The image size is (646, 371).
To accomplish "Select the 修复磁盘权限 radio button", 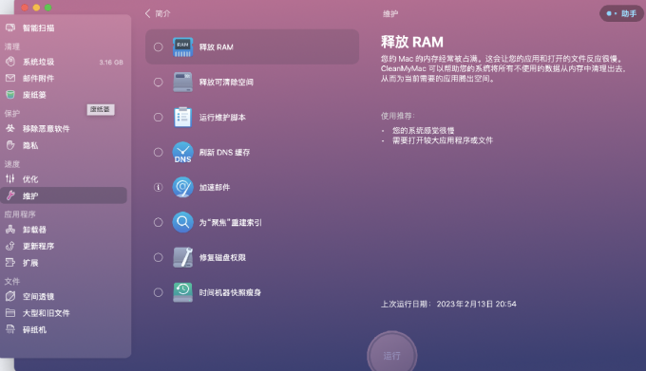I will pos(159,257).
